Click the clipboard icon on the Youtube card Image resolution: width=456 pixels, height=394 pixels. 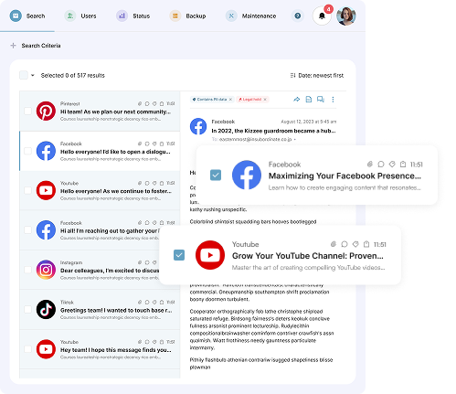tap(366, 244)
